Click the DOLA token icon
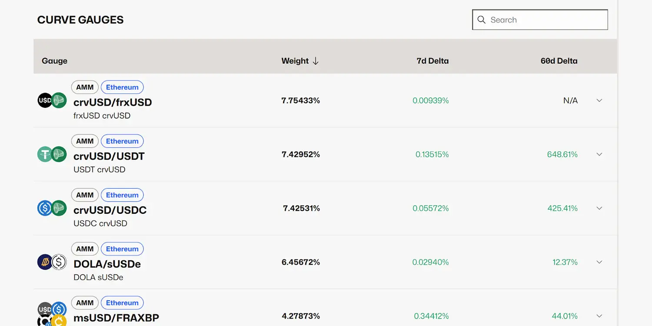 46,262
